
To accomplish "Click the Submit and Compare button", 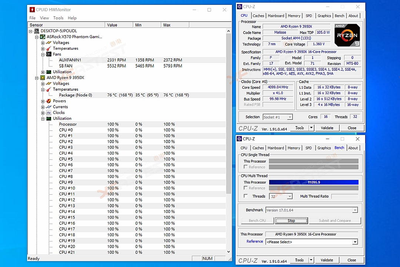I will 335,221.
